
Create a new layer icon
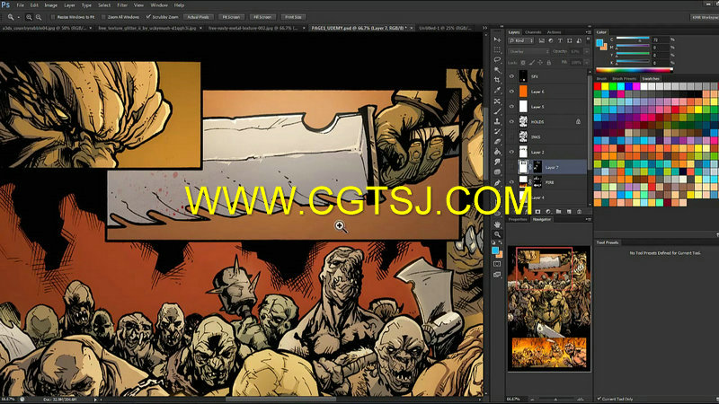click(x=569, y=212)
